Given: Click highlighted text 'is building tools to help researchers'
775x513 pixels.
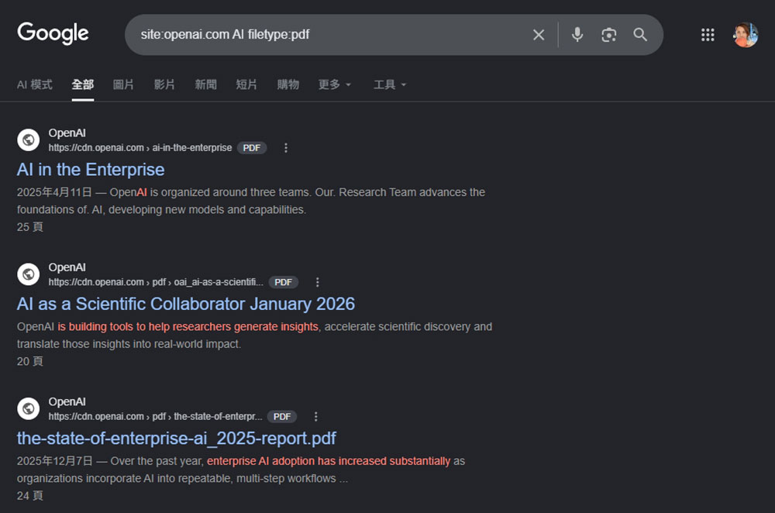Looking at the screenshot, I should point(143,327).
